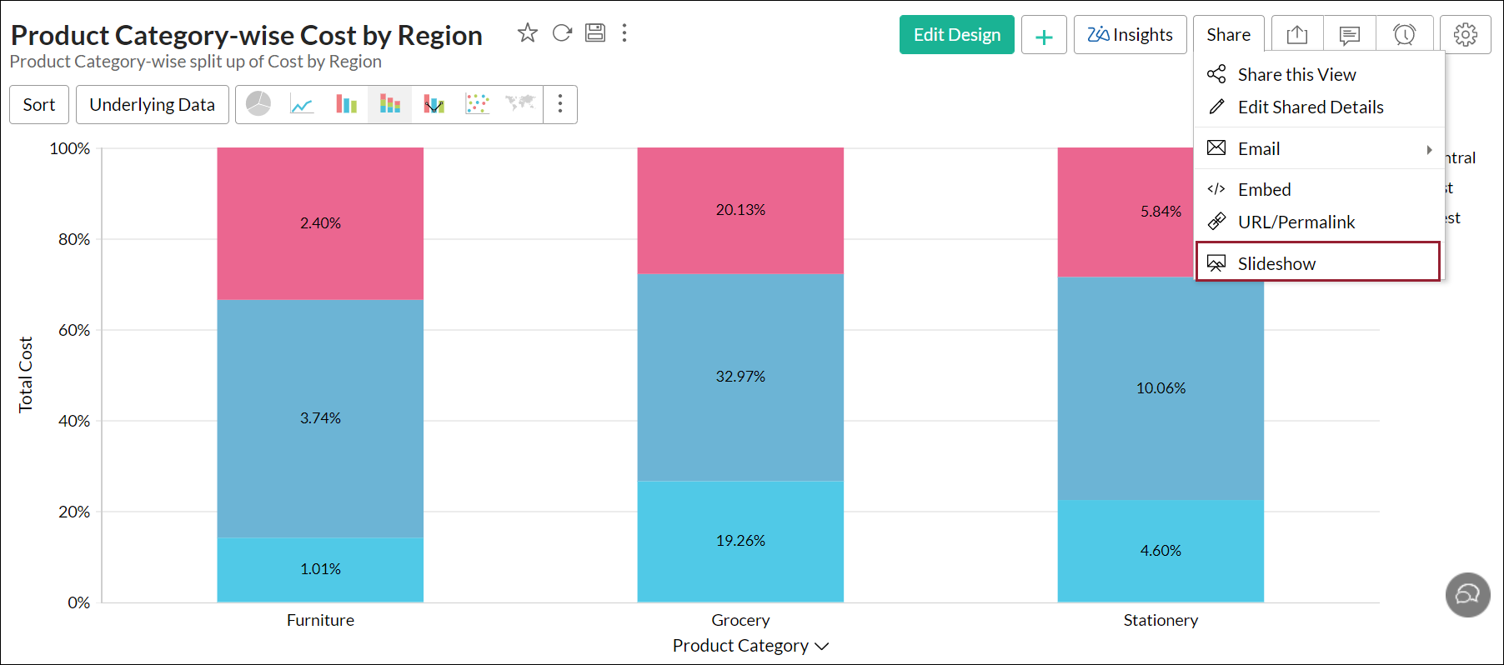Viewport: 1504px width, 665px height.
Task: Click the save floppy disk icon
Action: [595, 33]
